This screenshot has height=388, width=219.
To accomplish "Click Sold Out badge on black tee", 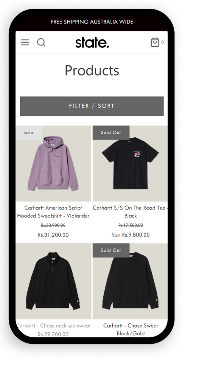I will pos(111,132).
